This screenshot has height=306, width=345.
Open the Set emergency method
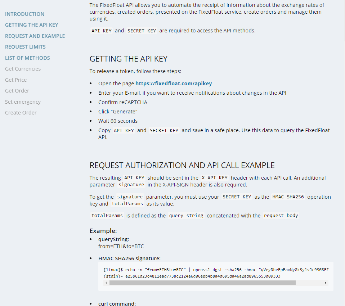tap(23, 102)
